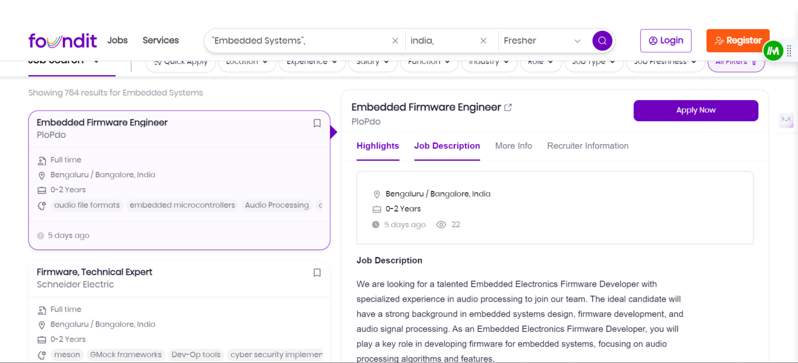Viewport: 798px width, 363px height.
Task: Click the orange Register button
Action: 737,40
